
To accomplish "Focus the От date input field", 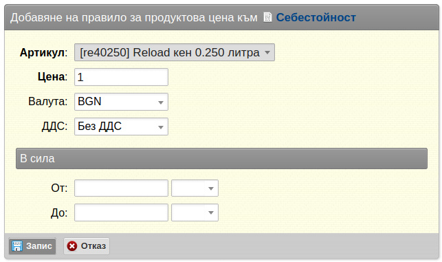I will click(x=121, y=188).
